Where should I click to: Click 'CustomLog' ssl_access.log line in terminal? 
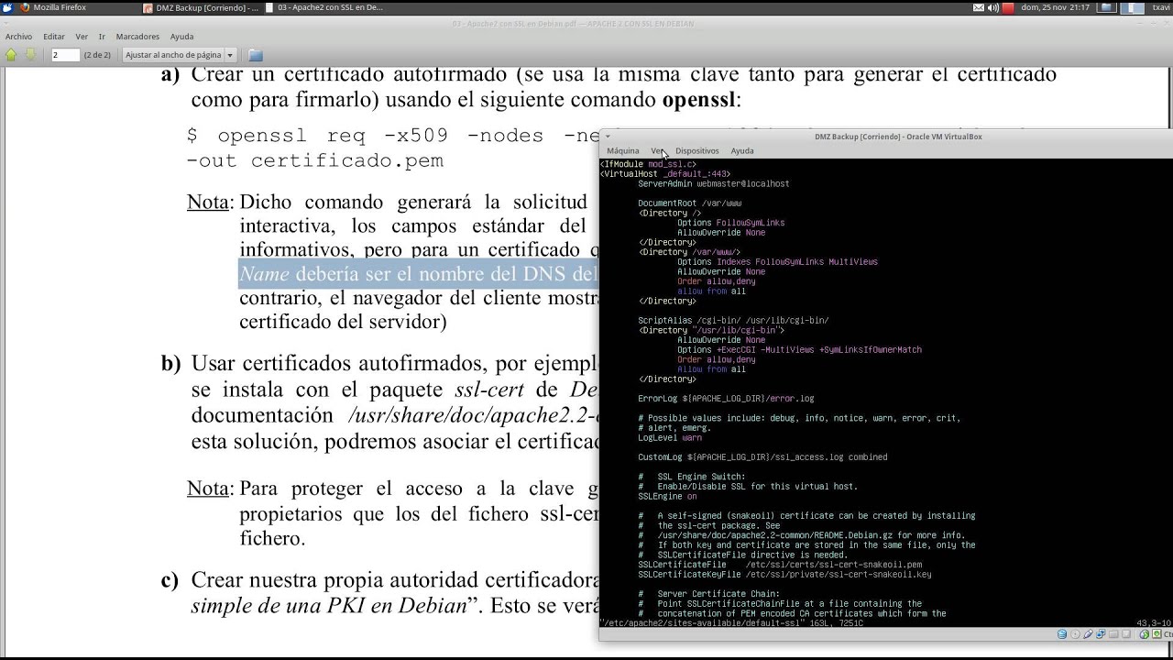point(762,456)
